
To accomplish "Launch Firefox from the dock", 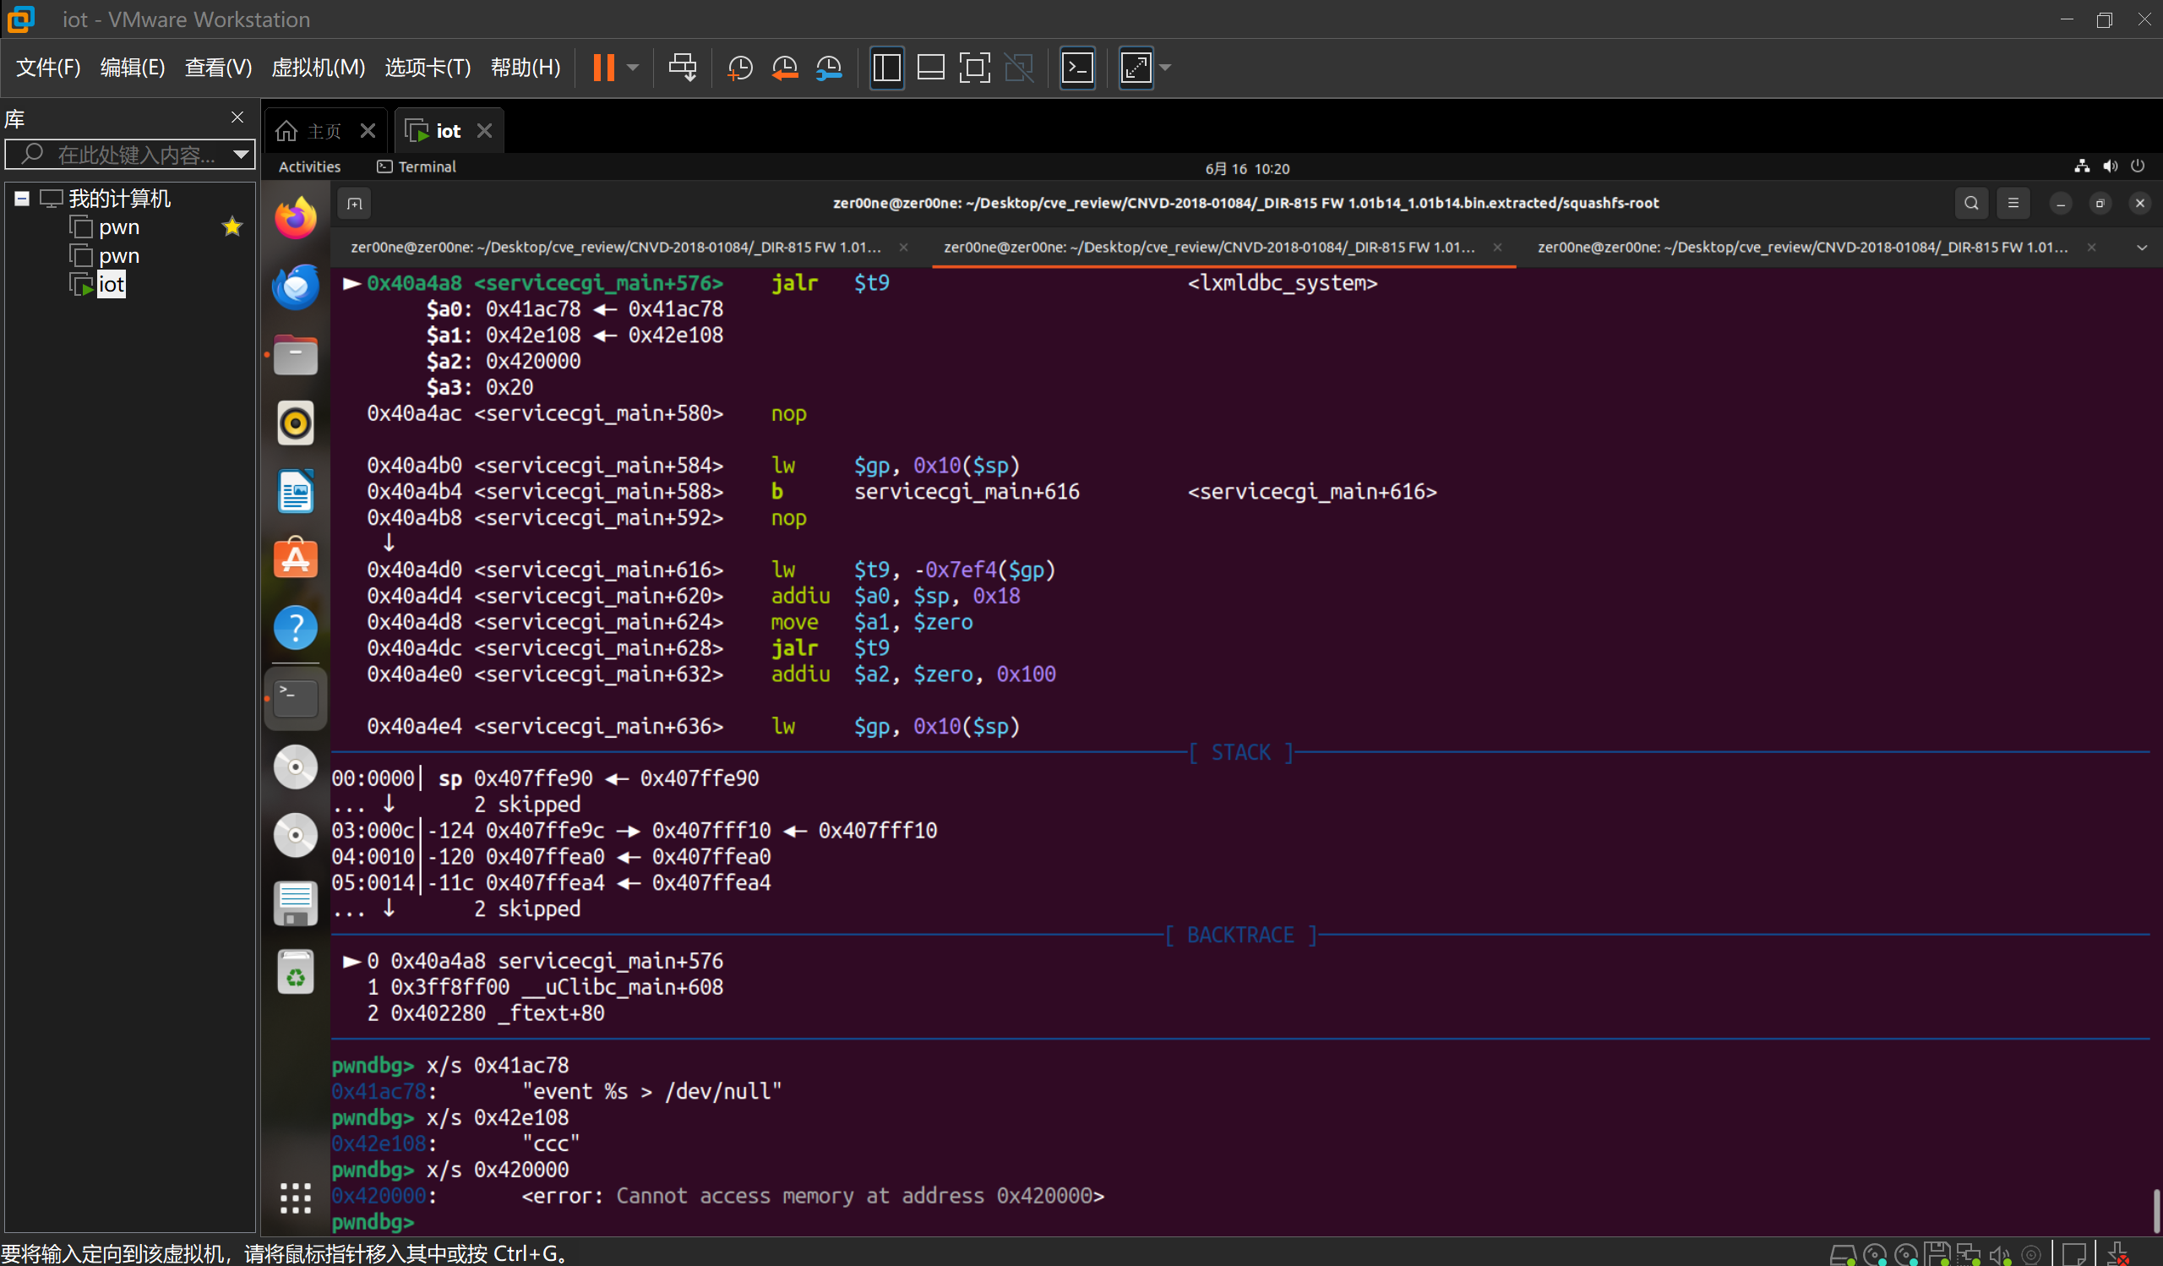I will pyautogui.click(x=295, y=218).
